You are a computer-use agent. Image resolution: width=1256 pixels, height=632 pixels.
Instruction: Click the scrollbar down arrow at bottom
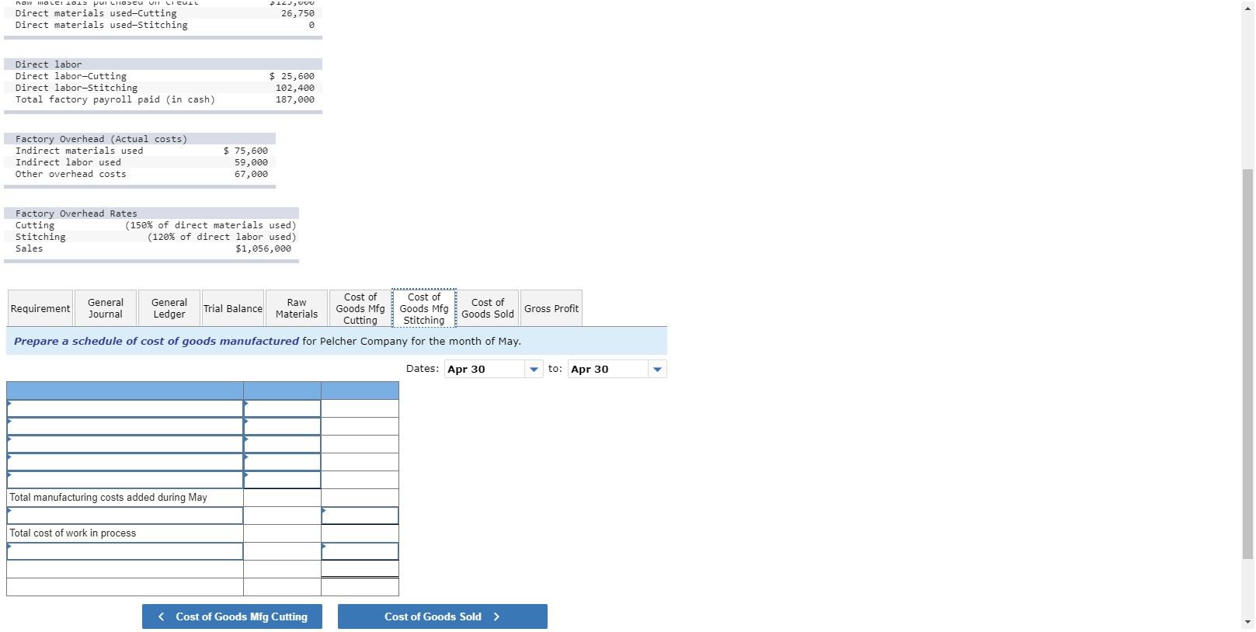pos(1247,622)
